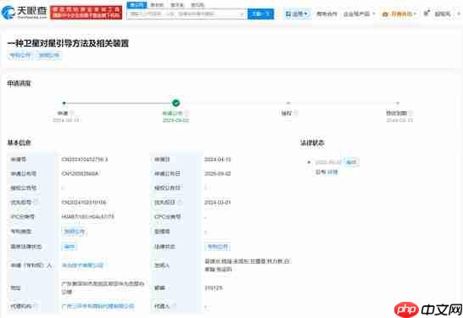Click the help icon next to the expiry step label
Image resolution: width=463 pixels, height=318 pixels.
click(411, 113)
